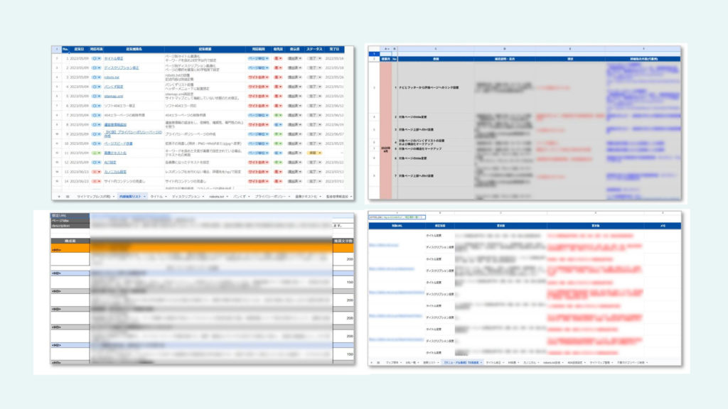
Task: Click the add sheet plus icon in bottom-right spreadsheet
Action: pos(372,362)
